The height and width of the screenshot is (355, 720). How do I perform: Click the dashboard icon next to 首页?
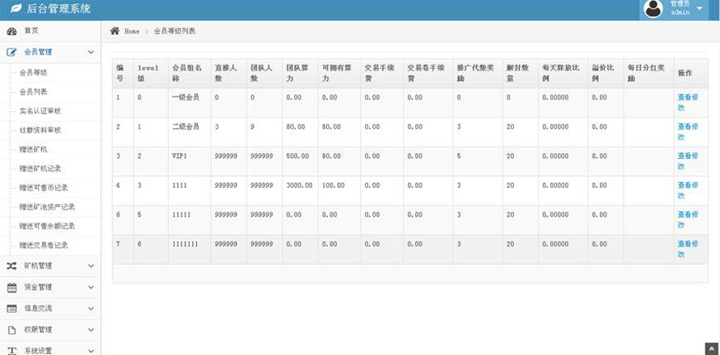(11, 32)
